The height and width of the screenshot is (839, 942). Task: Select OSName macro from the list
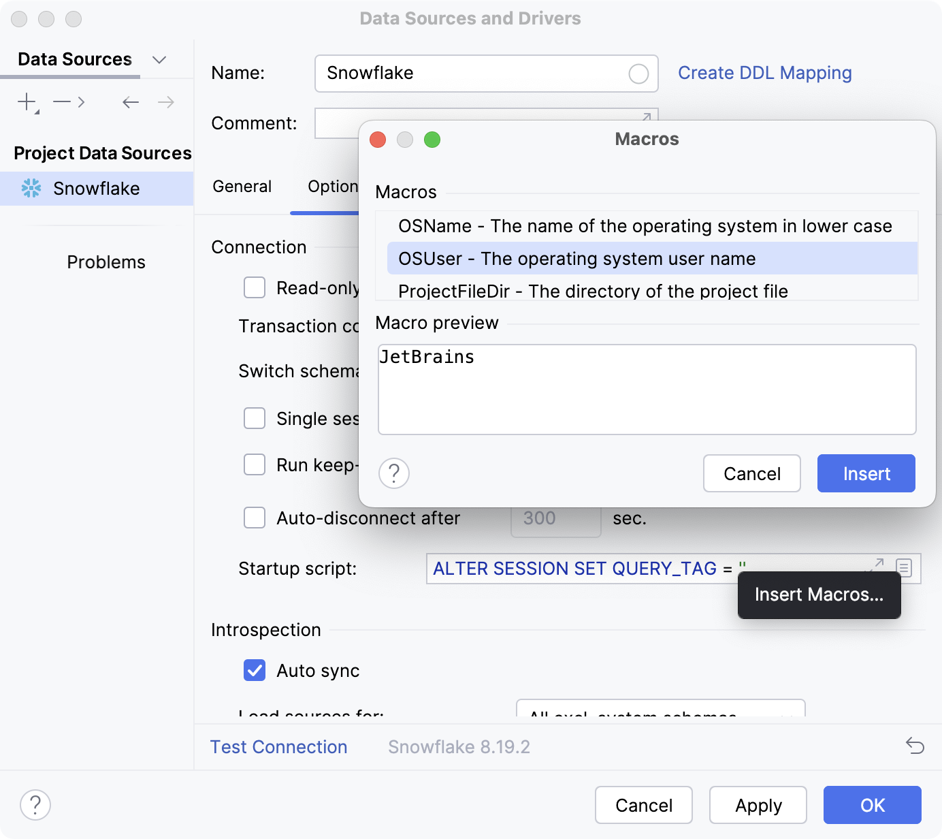[645, 226]
